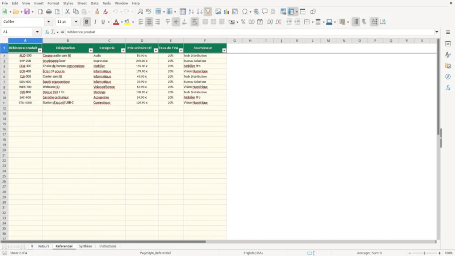This screenshot has width=455, height=256.
Task: Format as date calendar icon
Action: 260,22
